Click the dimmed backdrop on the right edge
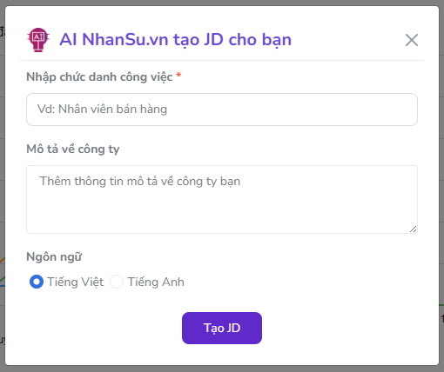444x372 pixels. [x=441, y=185]
